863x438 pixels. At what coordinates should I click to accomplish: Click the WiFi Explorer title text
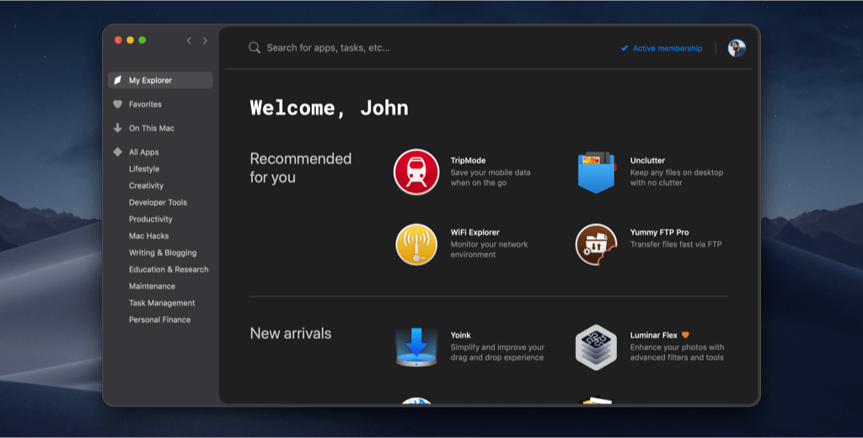pyautogui.click(x=475, y=232)
